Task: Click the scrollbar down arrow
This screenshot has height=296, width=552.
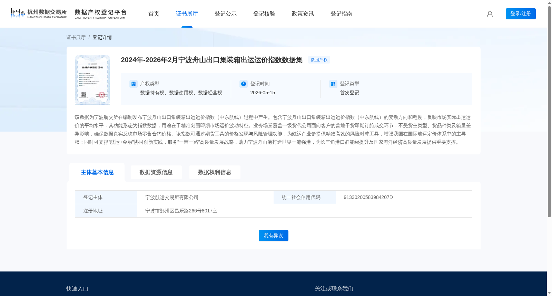Action: [x=549, y=293]
